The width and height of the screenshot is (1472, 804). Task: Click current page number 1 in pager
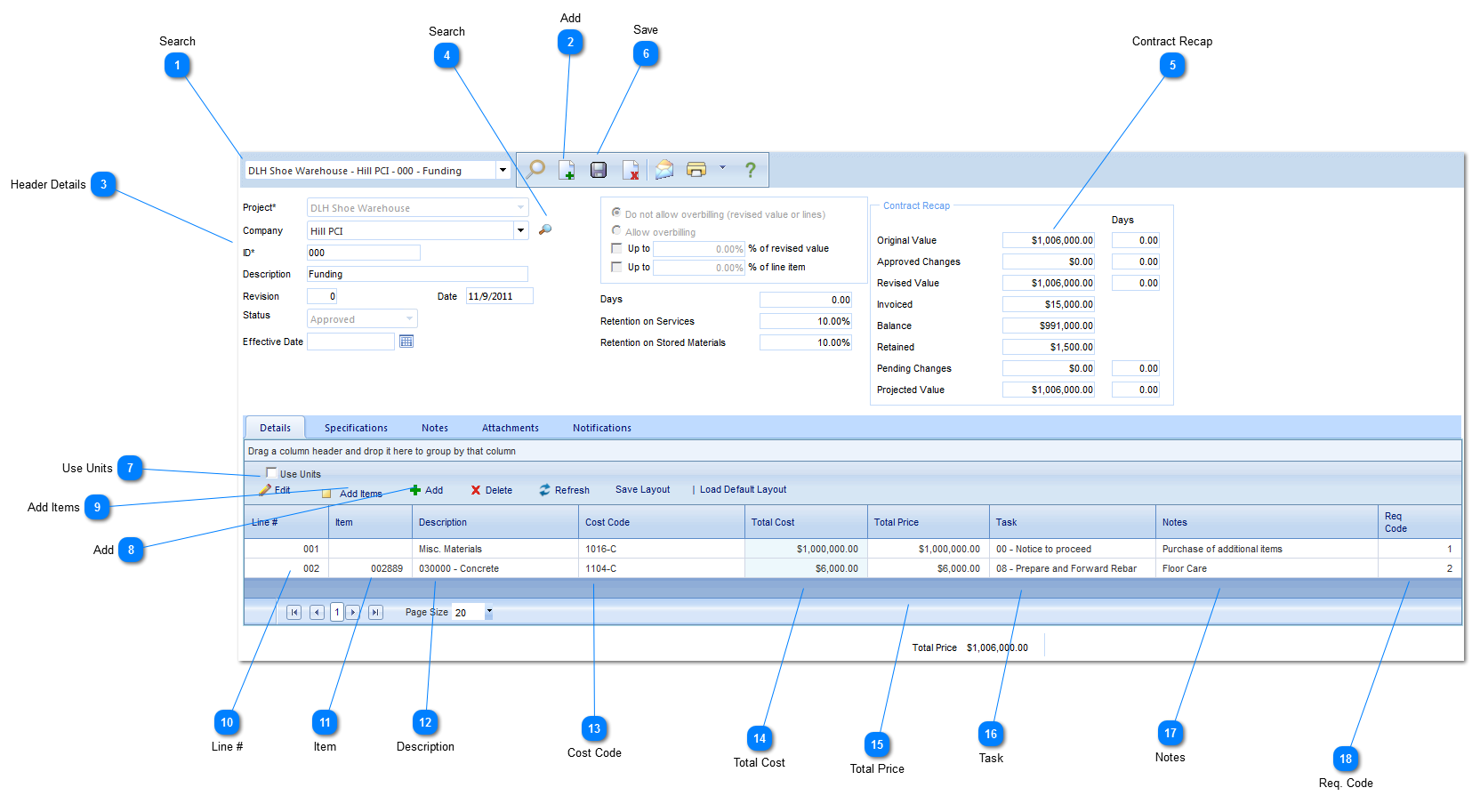point(336,612)
